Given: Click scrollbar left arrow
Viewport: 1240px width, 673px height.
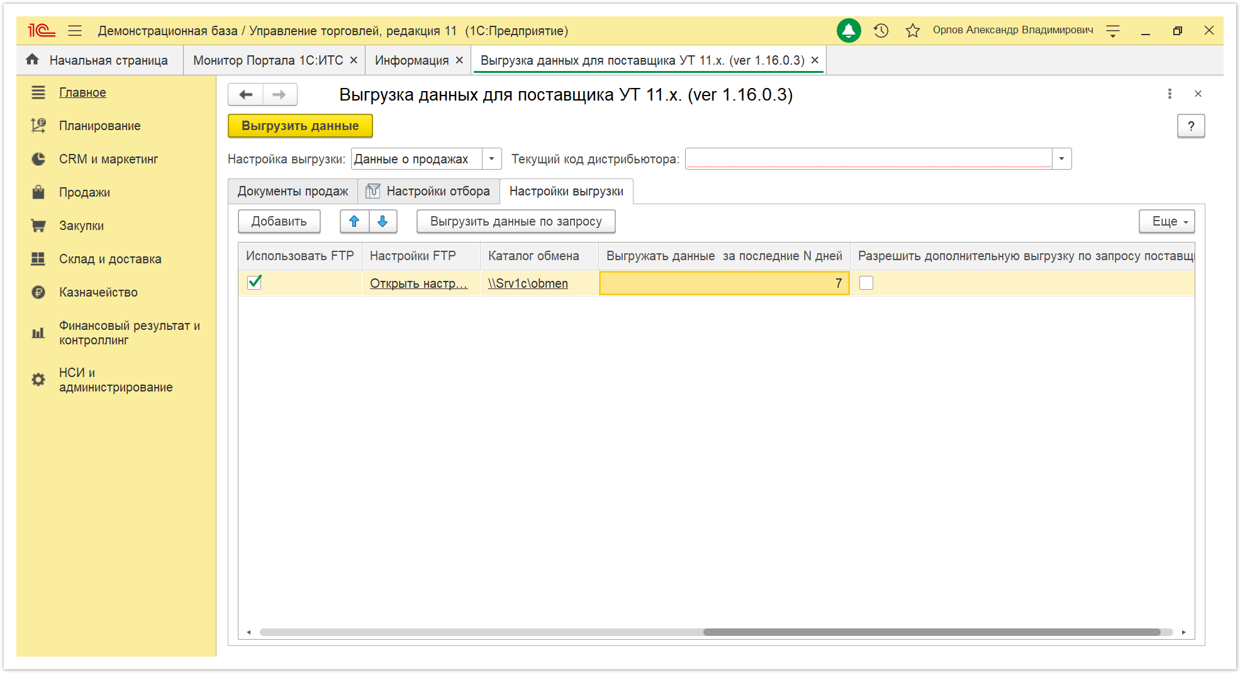Looking at the screenshot, I should click(249, 632).
